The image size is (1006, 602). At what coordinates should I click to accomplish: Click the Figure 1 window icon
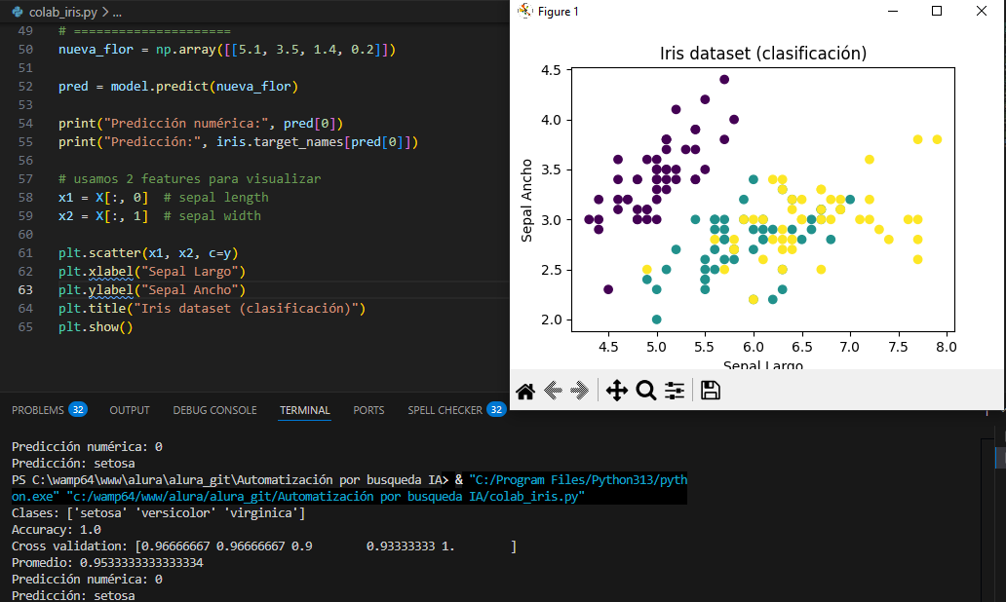pos(524,11)
